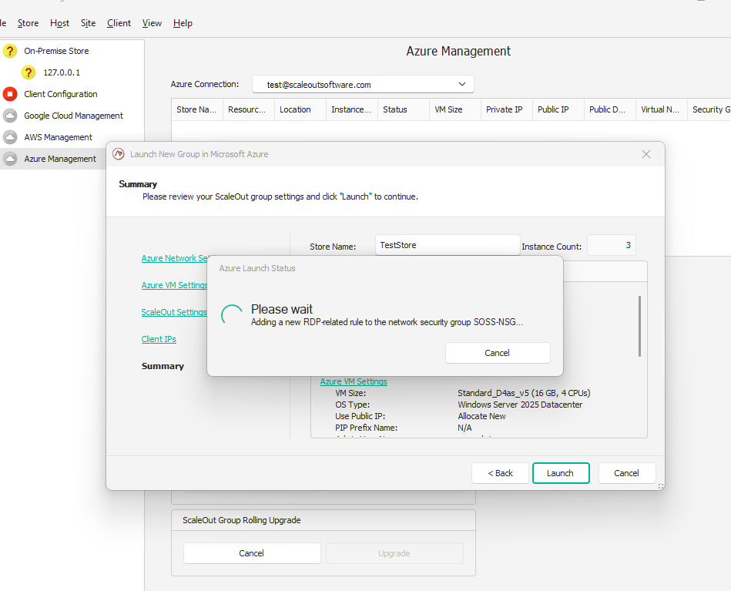
Task: Click the Private IP column header
Action: coord(507,109)
